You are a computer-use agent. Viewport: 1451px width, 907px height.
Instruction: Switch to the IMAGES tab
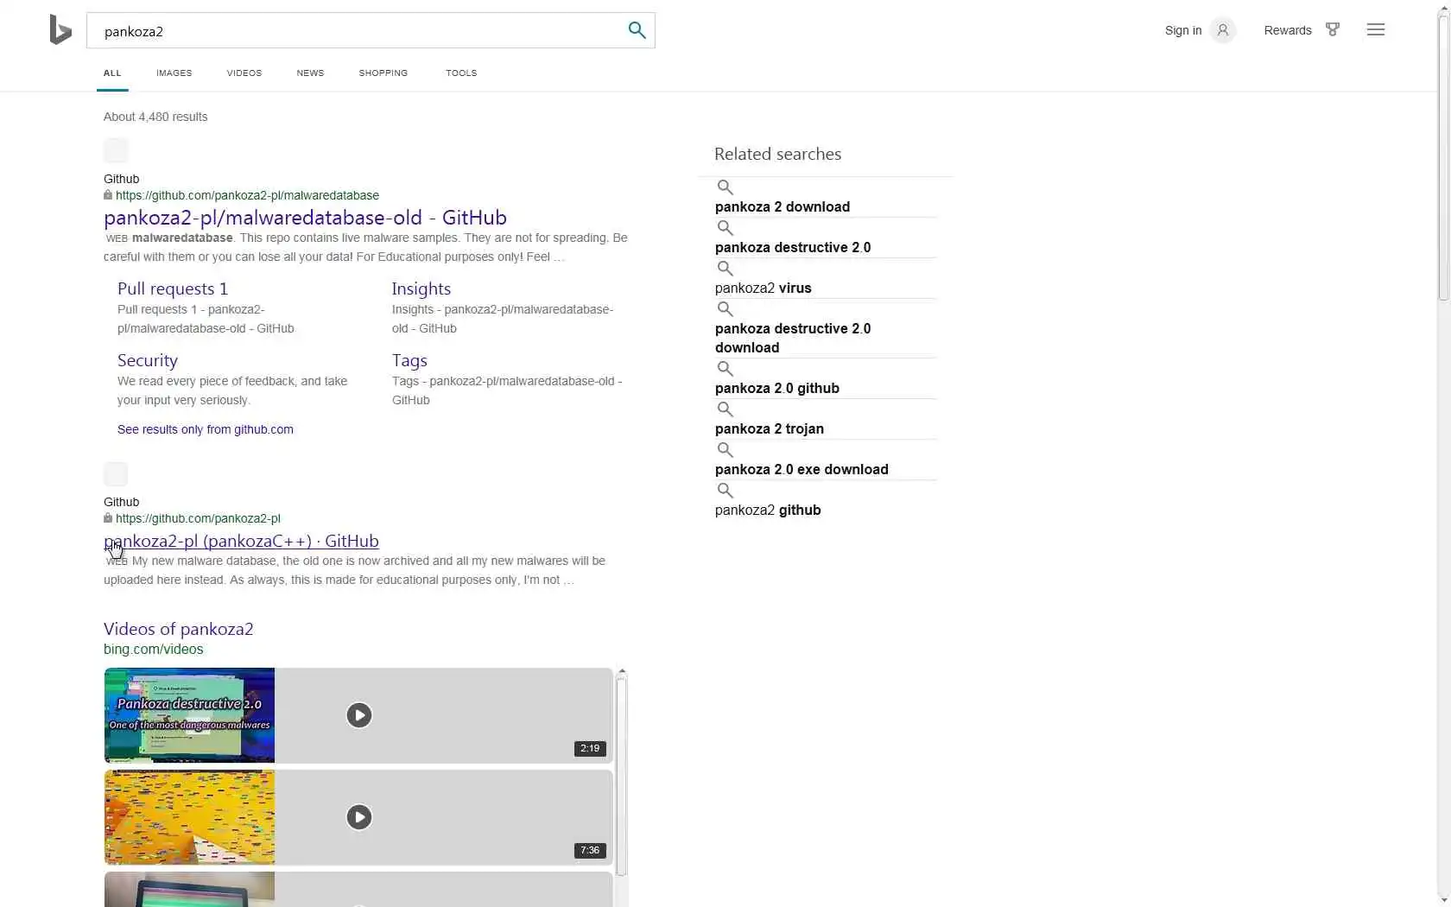pyautogui.click(x=174, y=73)
